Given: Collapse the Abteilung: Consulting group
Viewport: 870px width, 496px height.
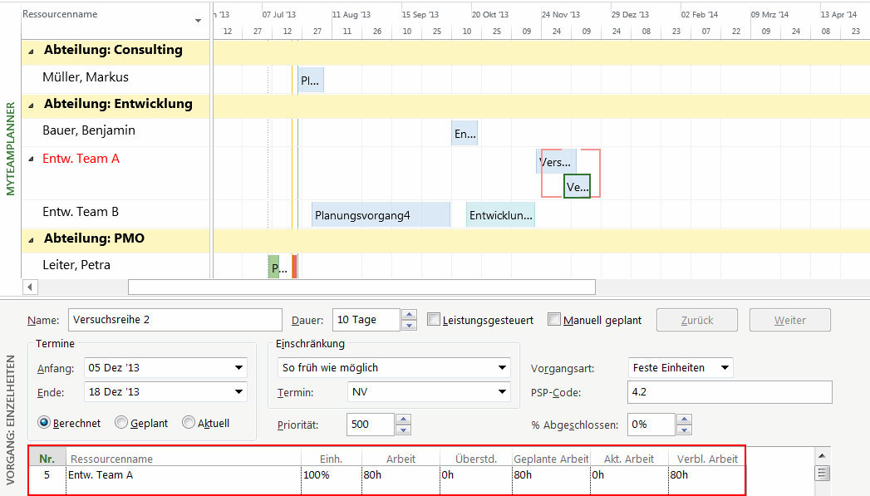Looking at the screenshot, I should [x=32, y=51].
